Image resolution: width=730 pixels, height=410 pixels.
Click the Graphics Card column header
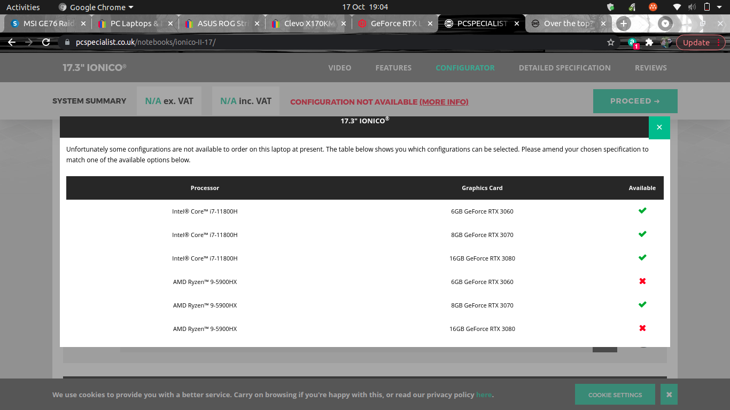click(x=482, y=188)
